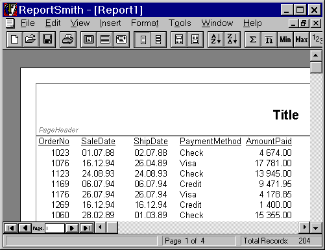The width and height of the screenshot is (325, 250).
Task: Sort descending with the Z-A icon
Action: pyautogui.click(x=232, y=40)
